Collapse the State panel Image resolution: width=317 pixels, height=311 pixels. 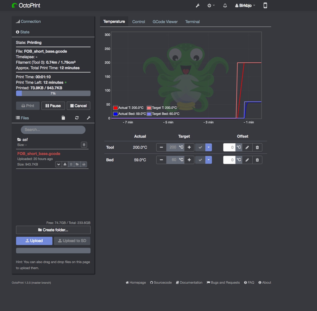(23, 32)
